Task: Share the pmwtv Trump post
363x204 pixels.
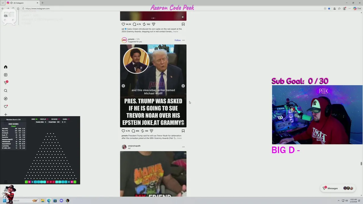Action: (x=151, y=131)
